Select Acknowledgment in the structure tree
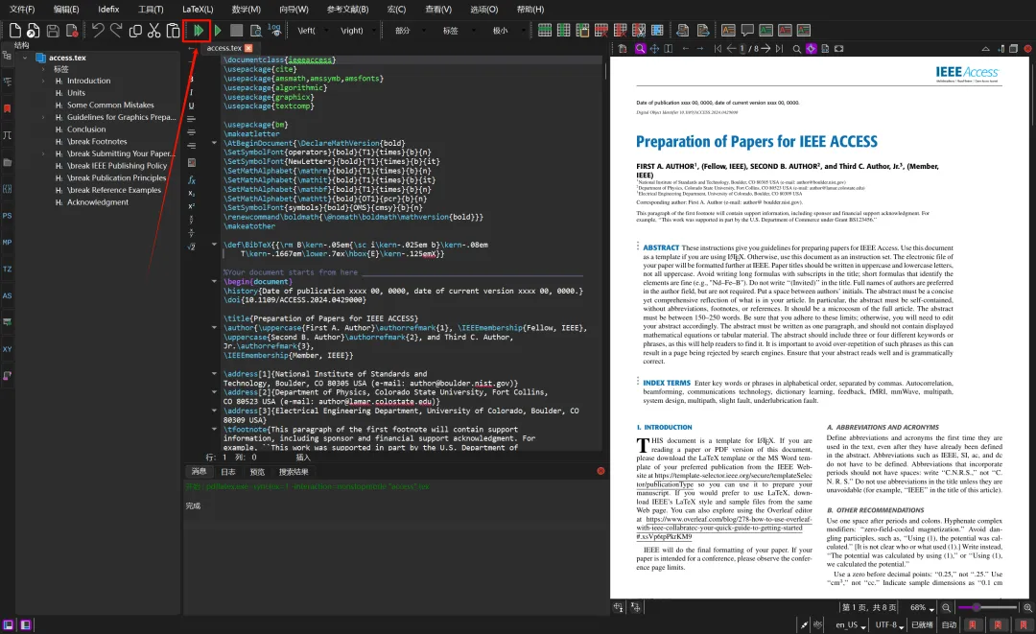Screen dimensions: 1036x634 (x=98, y=202)
